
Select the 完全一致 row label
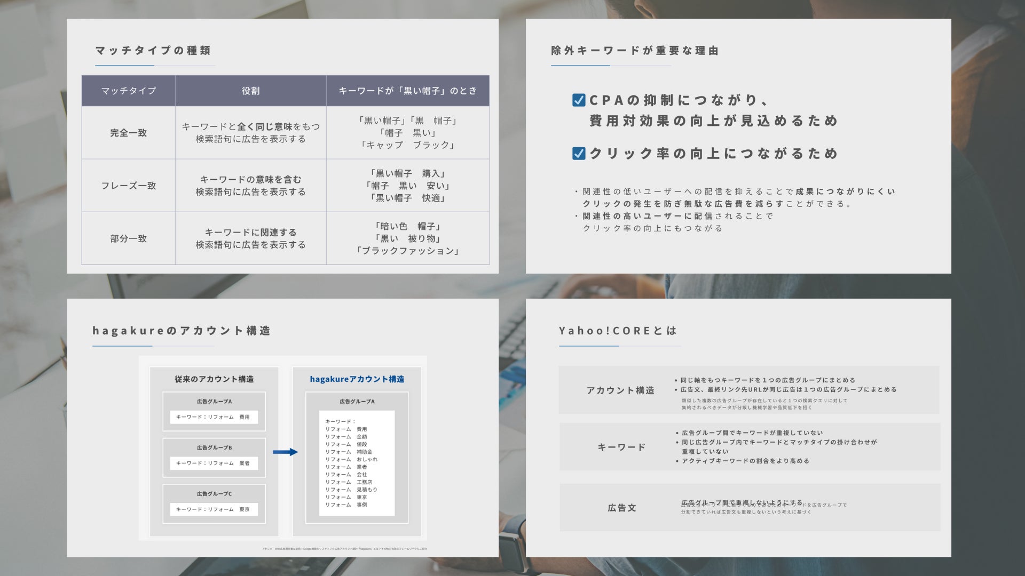coord(128,133)
